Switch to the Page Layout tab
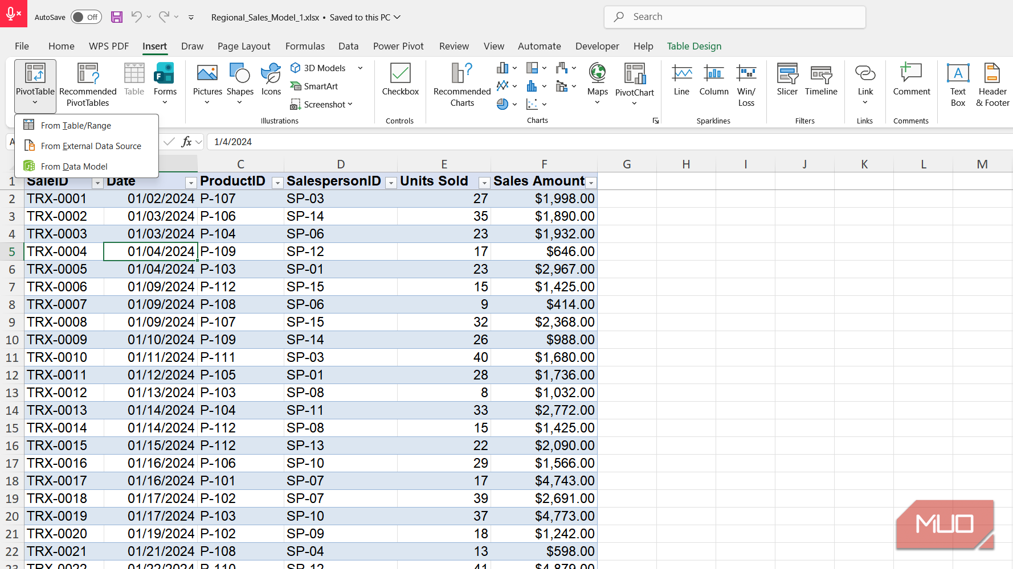The height and width of the screenshot is (569, 1013). [244, 46]
